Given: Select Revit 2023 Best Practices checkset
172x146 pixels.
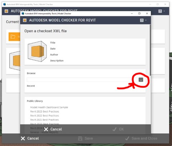Looking at the screenshot, I should (45, 111).
